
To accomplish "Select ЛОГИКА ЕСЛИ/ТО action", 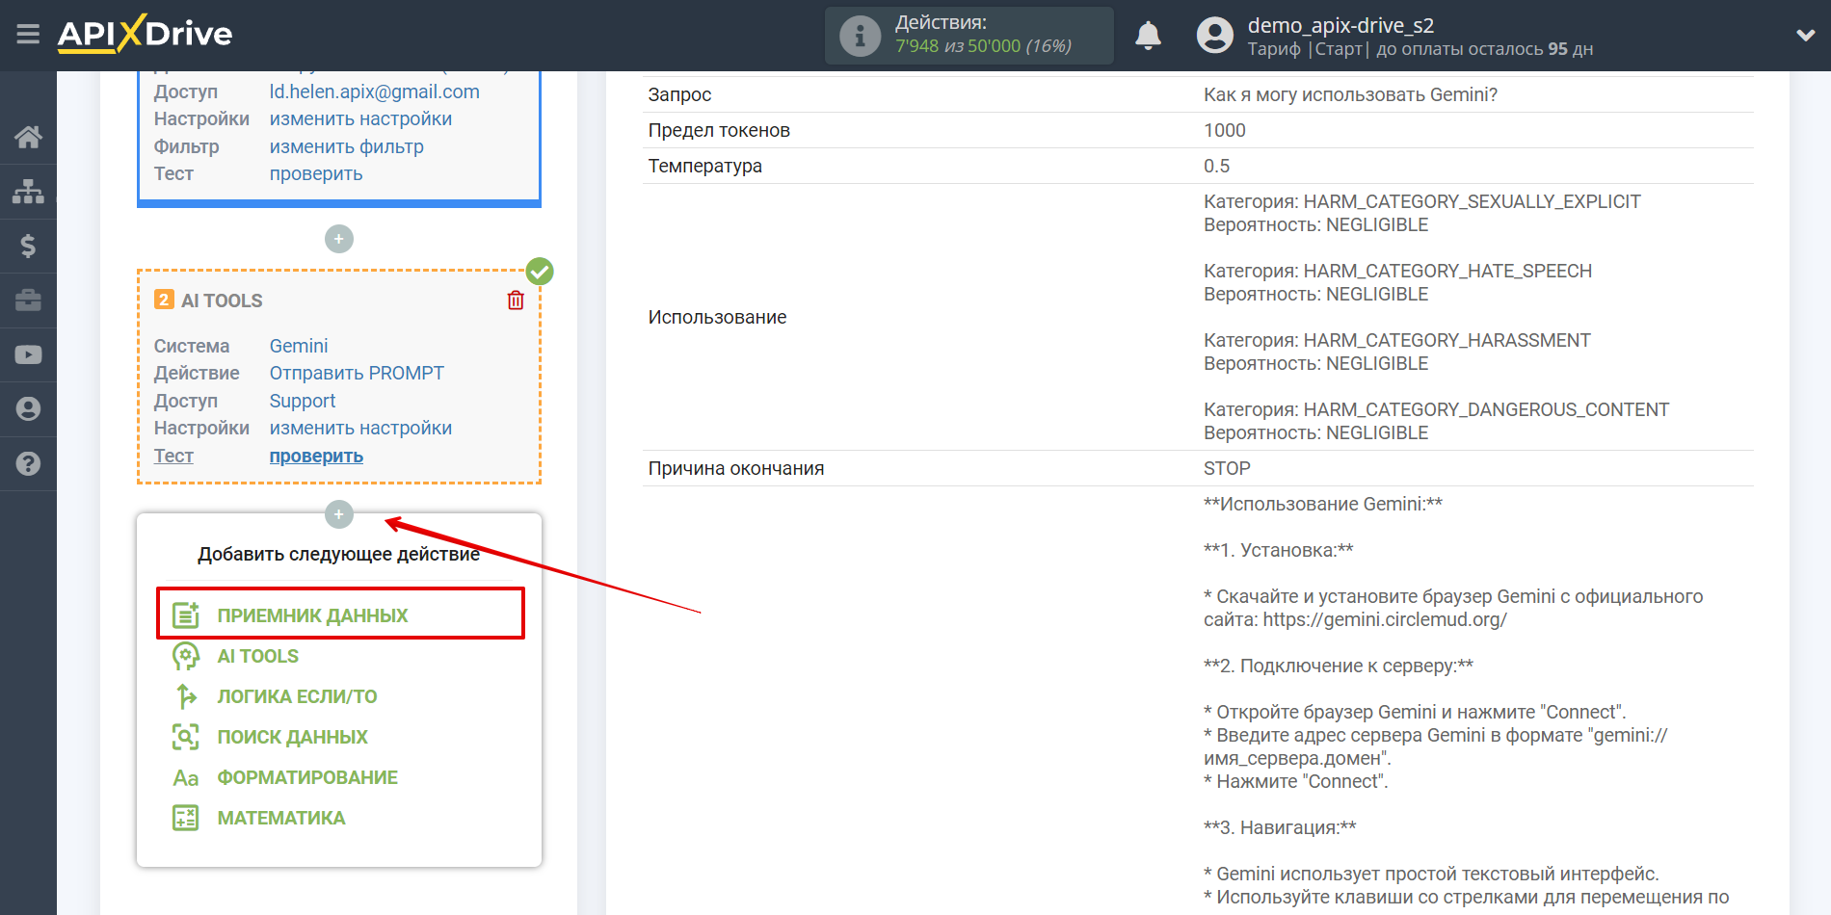I will [x=297, y=696].
